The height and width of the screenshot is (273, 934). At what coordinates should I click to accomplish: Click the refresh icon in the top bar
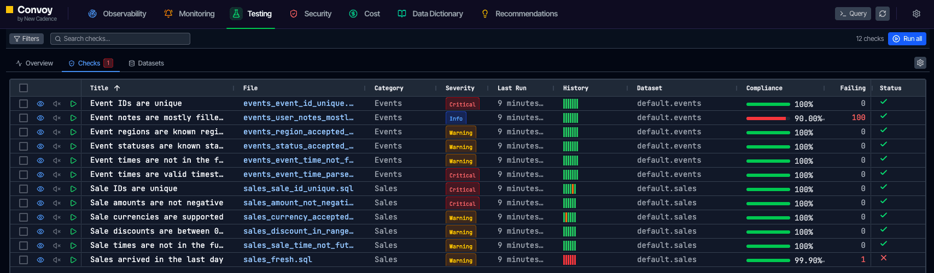tap(883, 14)
